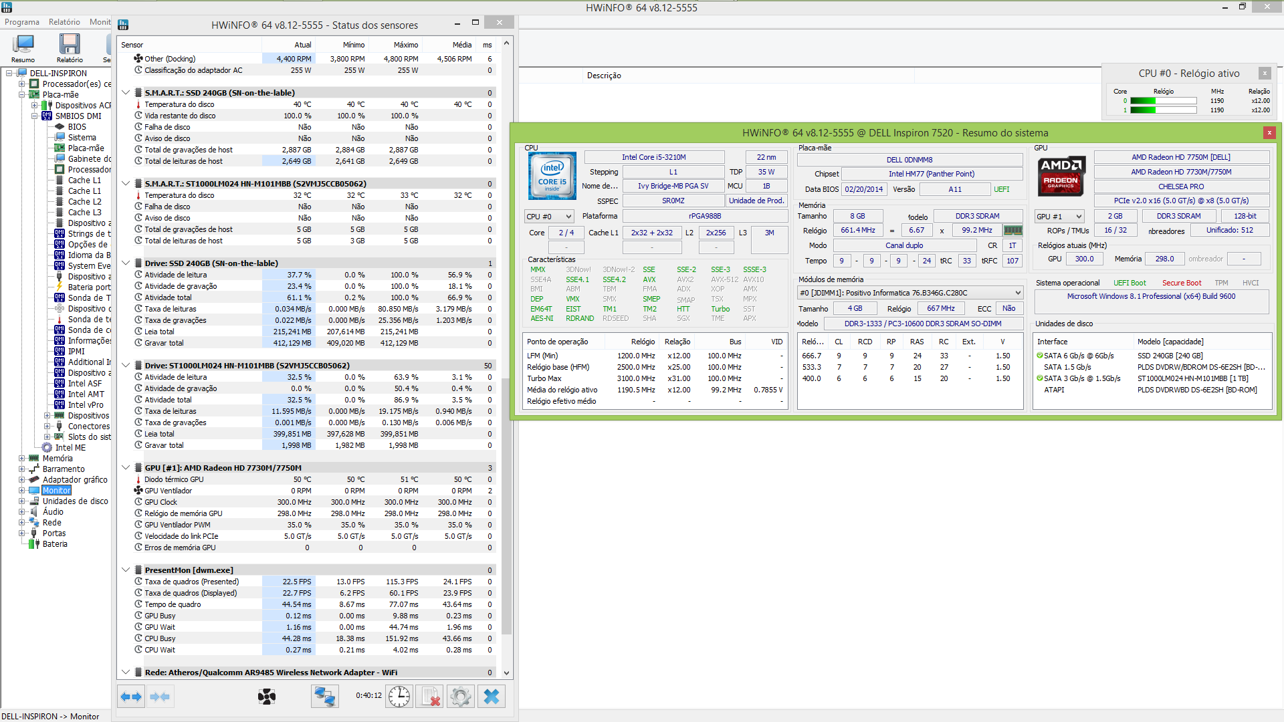Click the Atual column header
The image size is (1284, 722).
pyautogui.click(x=288, y=45)
